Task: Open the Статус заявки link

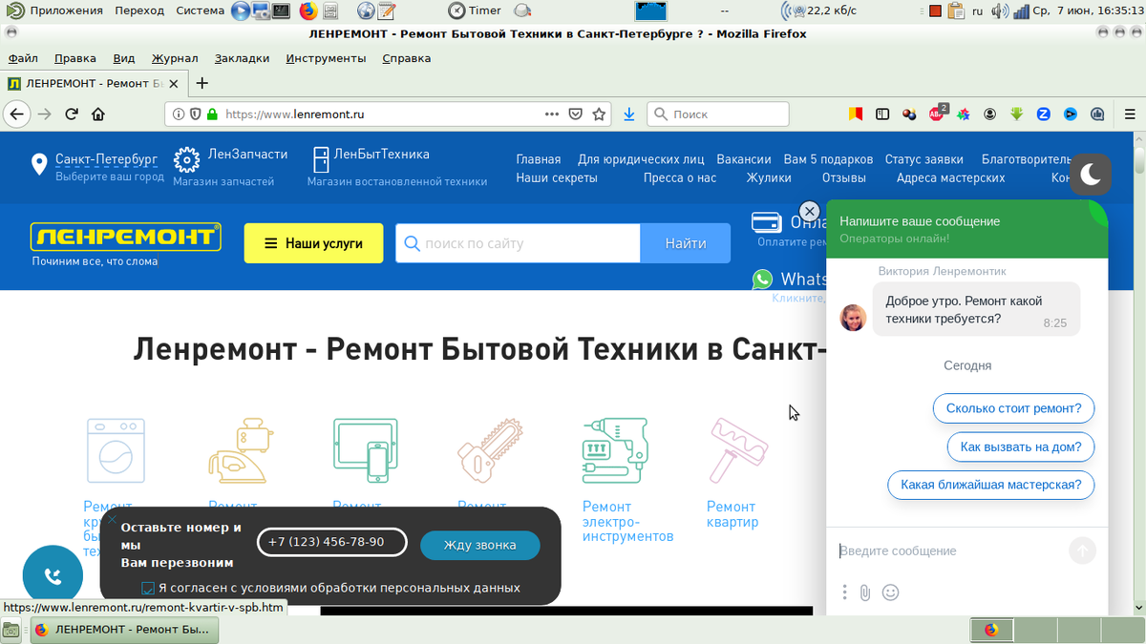Action: [924, 159]
